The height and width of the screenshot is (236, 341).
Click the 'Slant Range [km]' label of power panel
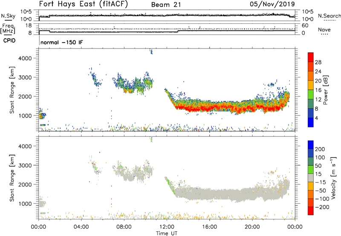point(12,90)
